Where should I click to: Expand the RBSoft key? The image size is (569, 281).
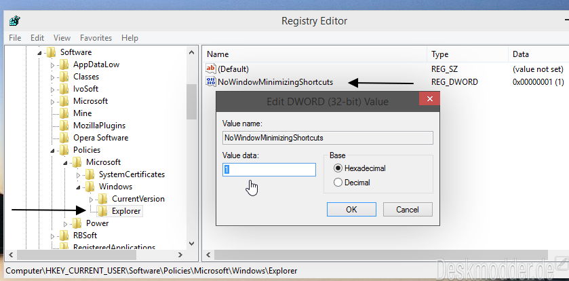tap(53, 236)
